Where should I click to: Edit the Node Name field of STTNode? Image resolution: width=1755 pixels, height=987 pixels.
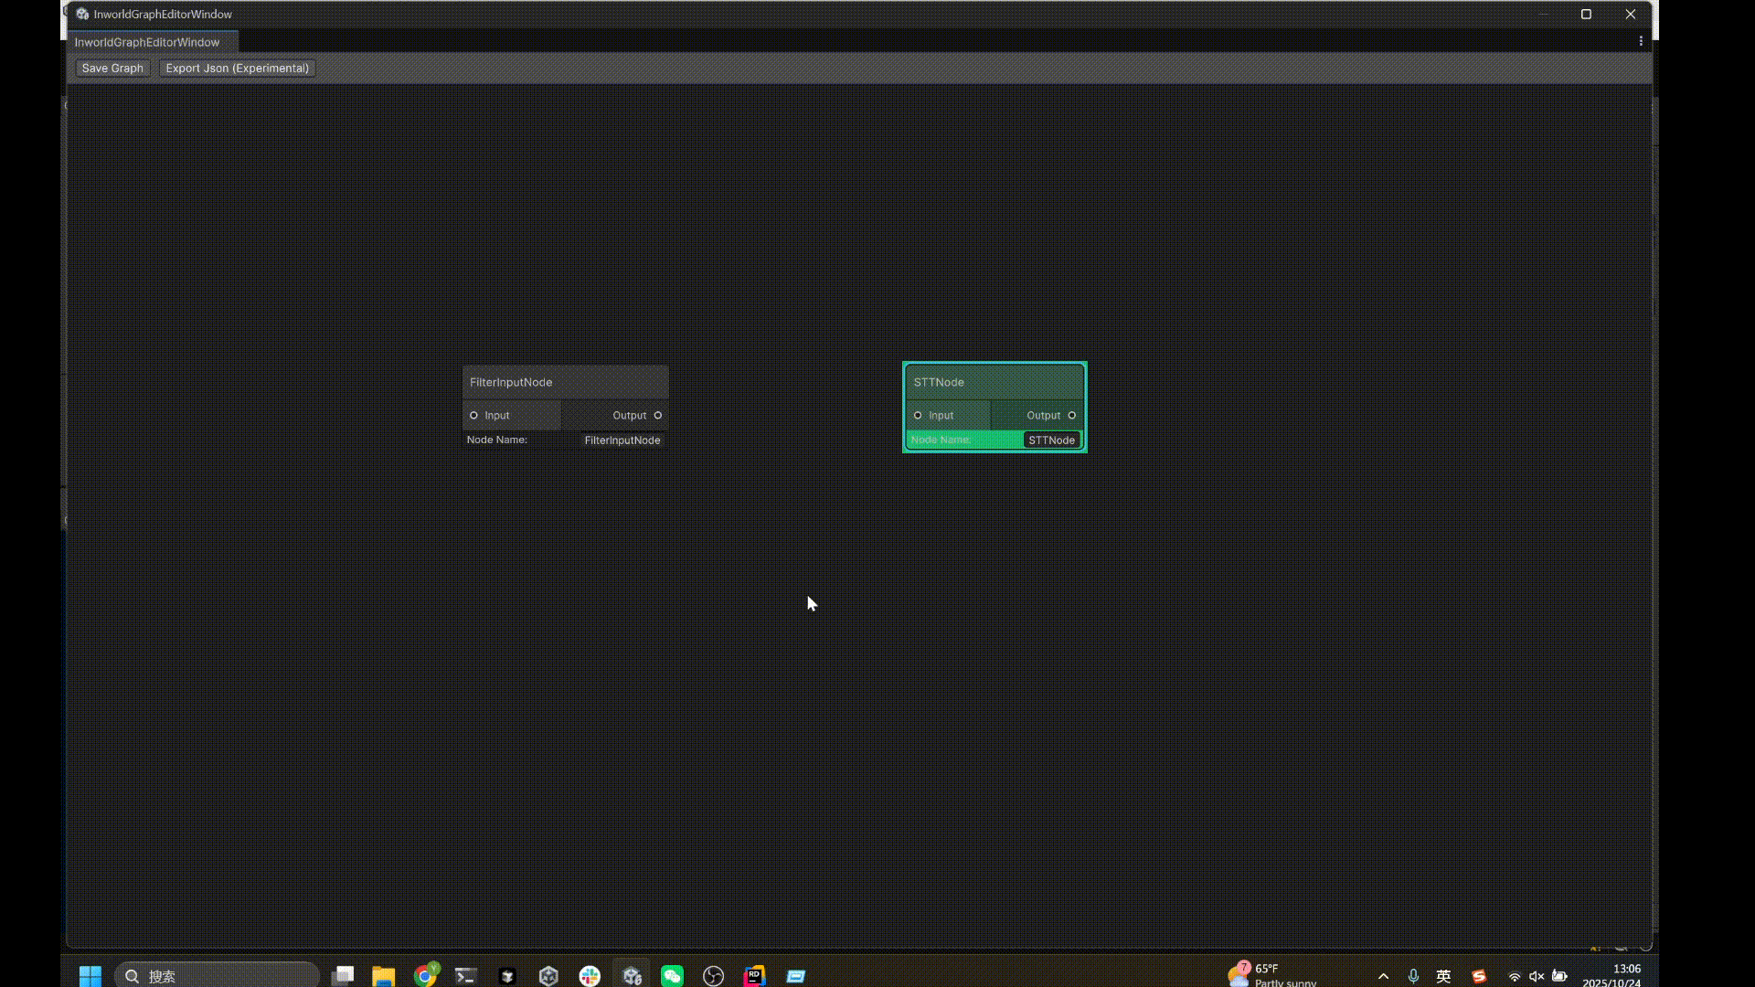coord(1051,440)
